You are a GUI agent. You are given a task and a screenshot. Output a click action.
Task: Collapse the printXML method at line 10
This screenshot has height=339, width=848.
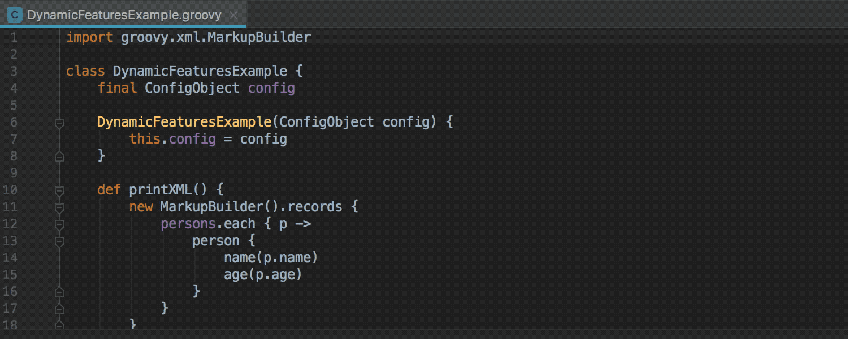59,190
